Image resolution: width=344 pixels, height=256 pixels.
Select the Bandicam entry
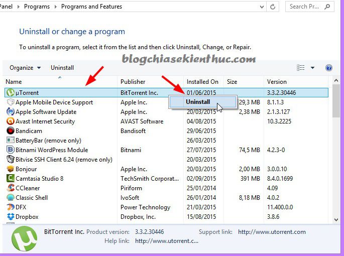[x=29, y=131]
